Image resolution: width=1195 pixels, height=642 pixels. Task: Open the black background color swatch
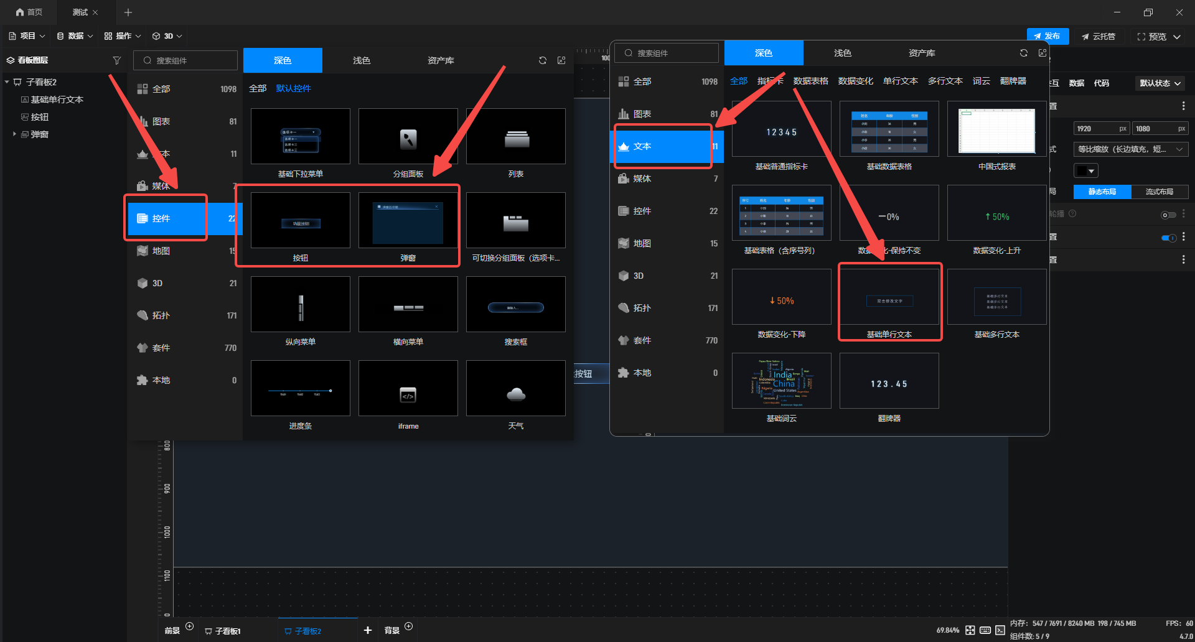click(1085, 170)
